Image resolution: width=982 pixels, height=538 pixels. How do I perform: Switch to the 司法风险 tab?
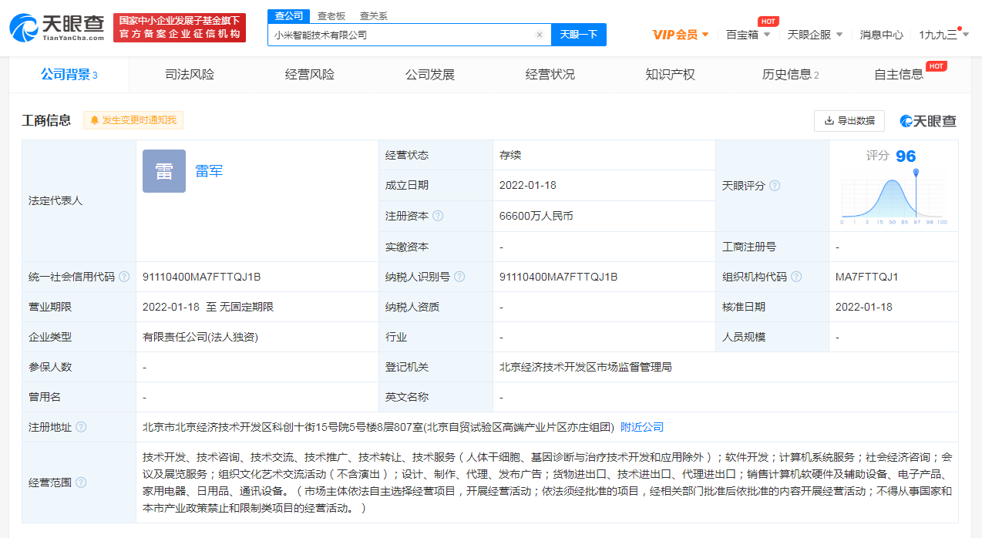point(190,75)
